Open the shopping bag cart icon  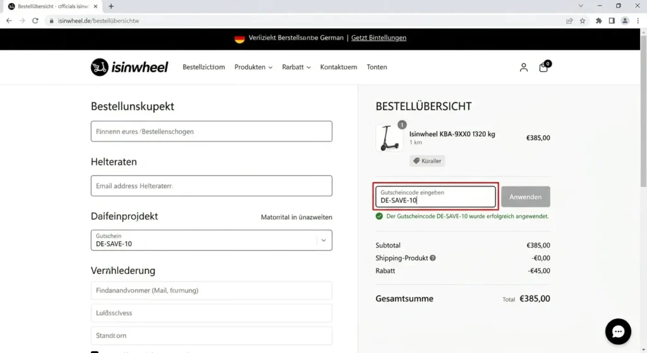[x=544, y=67]
